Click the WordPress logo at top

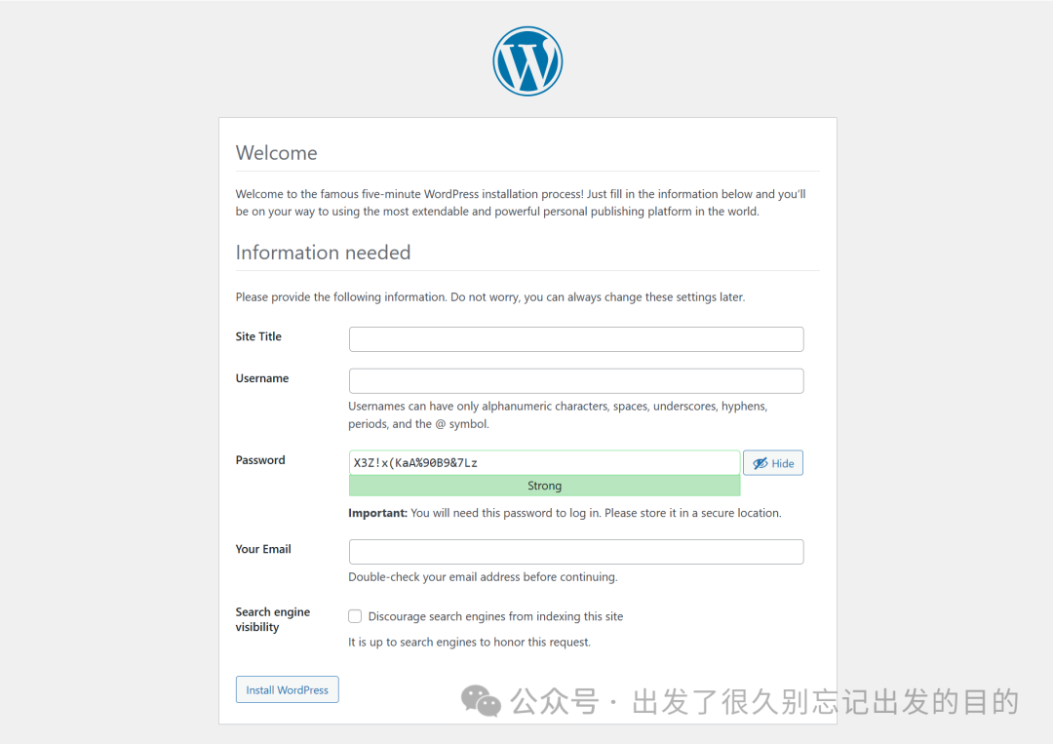pos(527,60)
